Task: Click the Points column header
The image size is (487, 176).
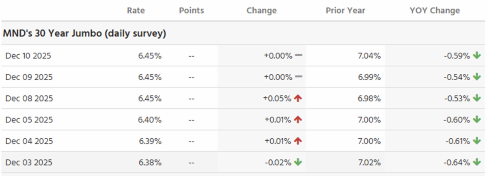Action: point(192,11)
